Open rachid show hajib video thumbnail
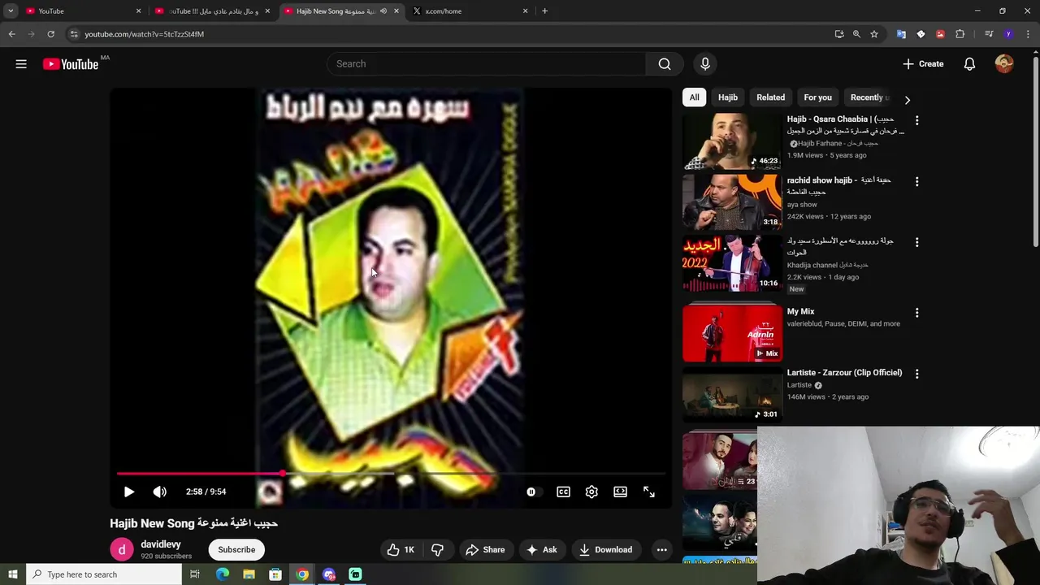Image resolution: width=1040 pixels, height=585 pixels. pyautogui.click(x=732, y=202)
